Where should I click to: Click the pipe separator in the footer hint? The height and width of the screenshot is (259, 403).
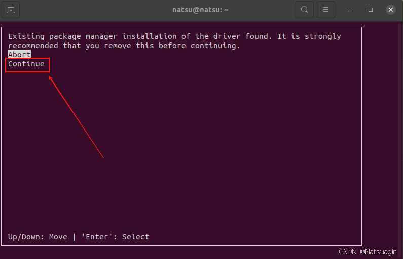click(x=75, y=237)
